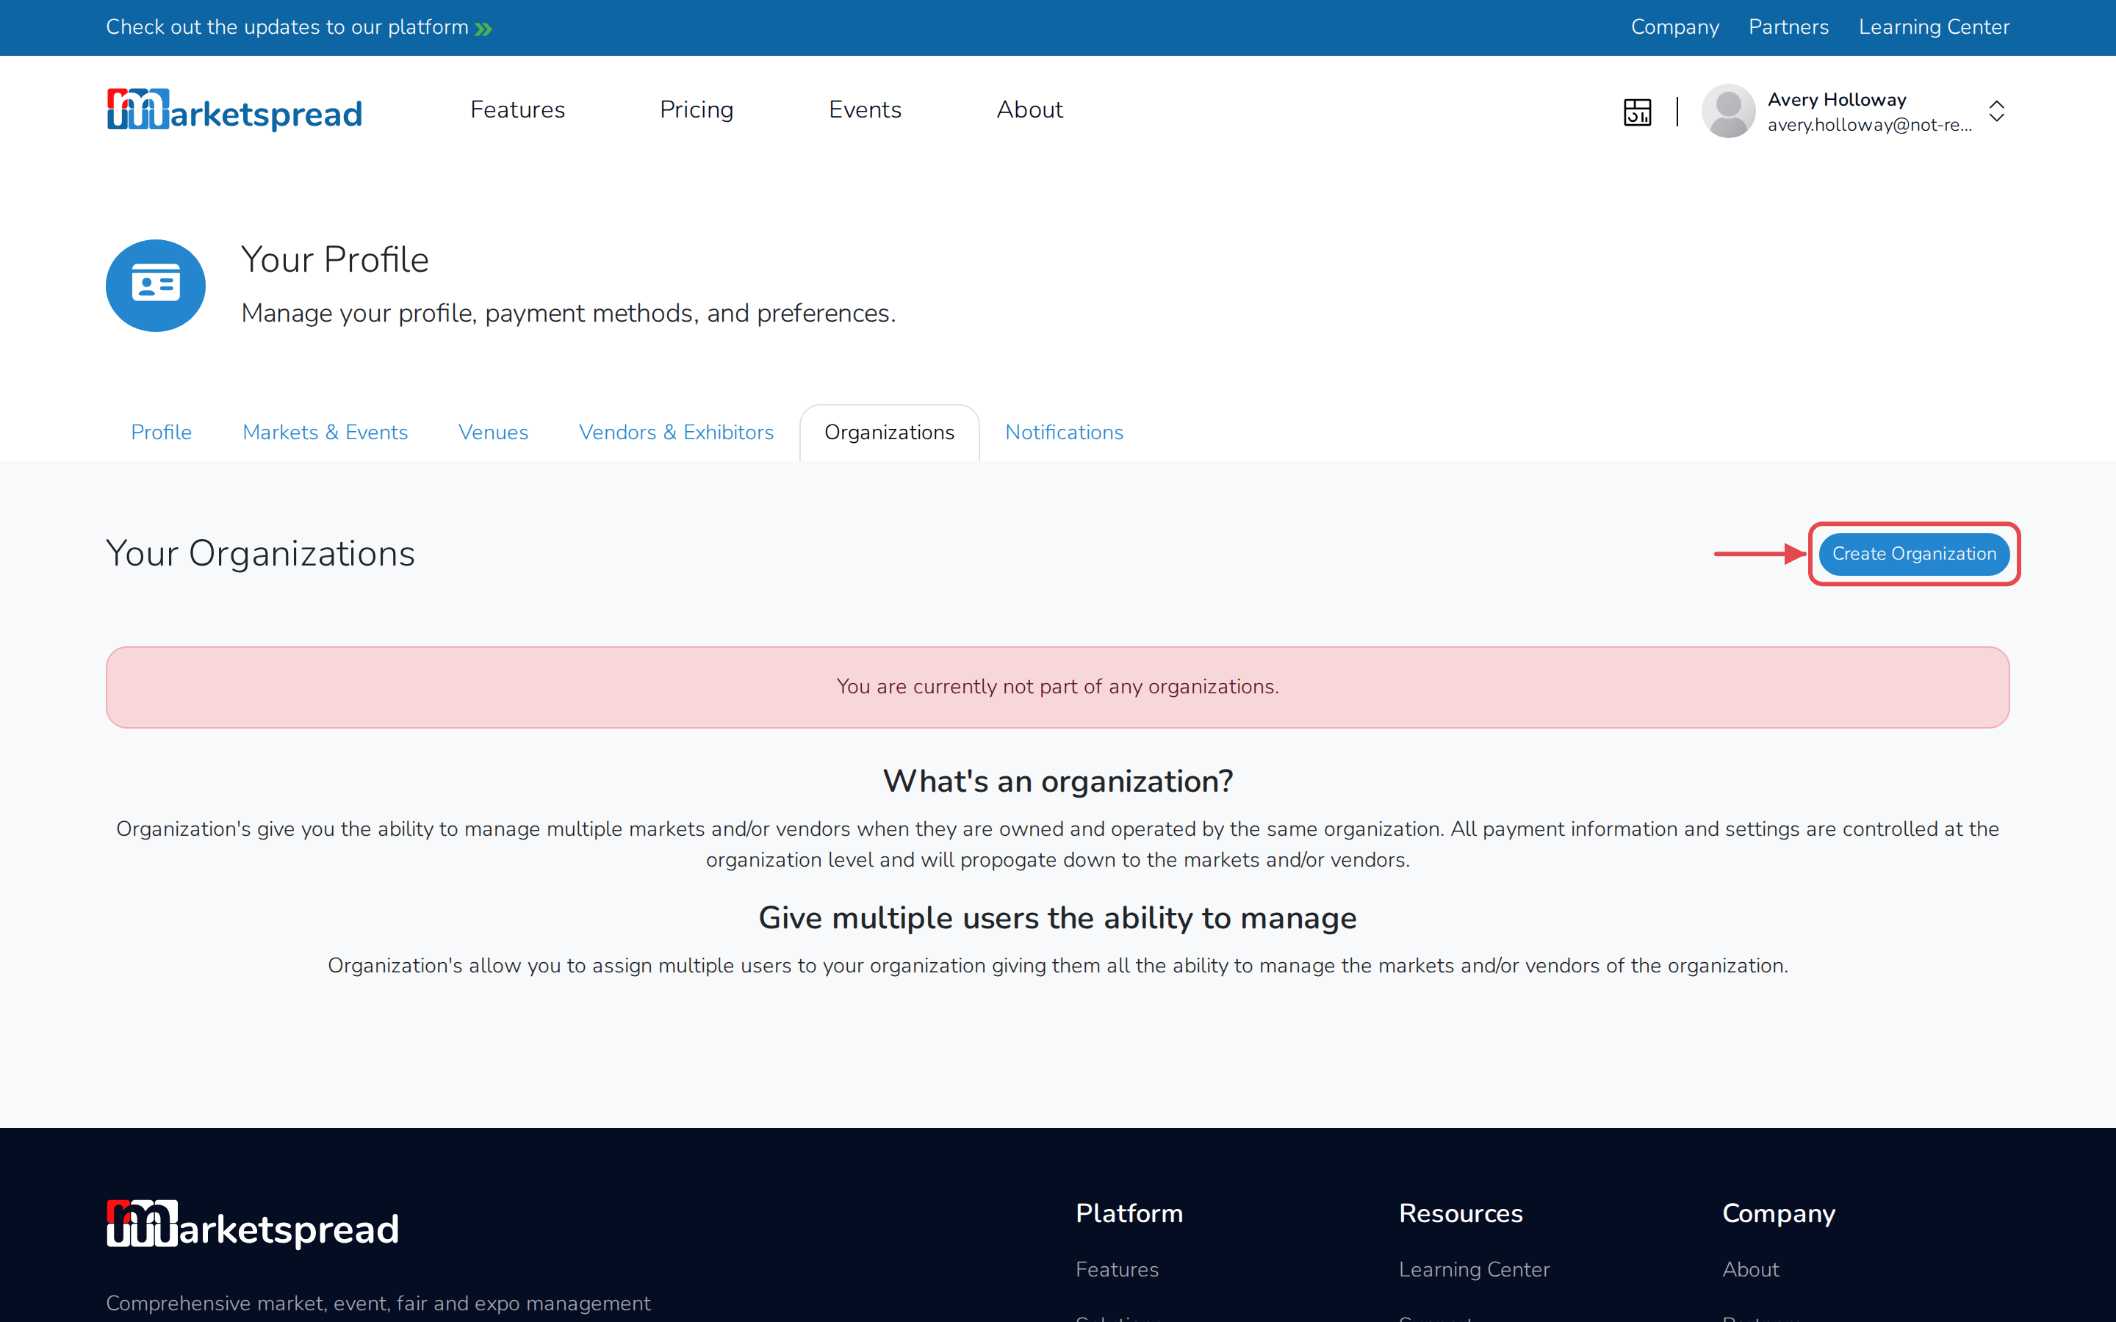Go to Events in the main navigation
This screenshot has height=1322, width=2116.
click(865, 109)
